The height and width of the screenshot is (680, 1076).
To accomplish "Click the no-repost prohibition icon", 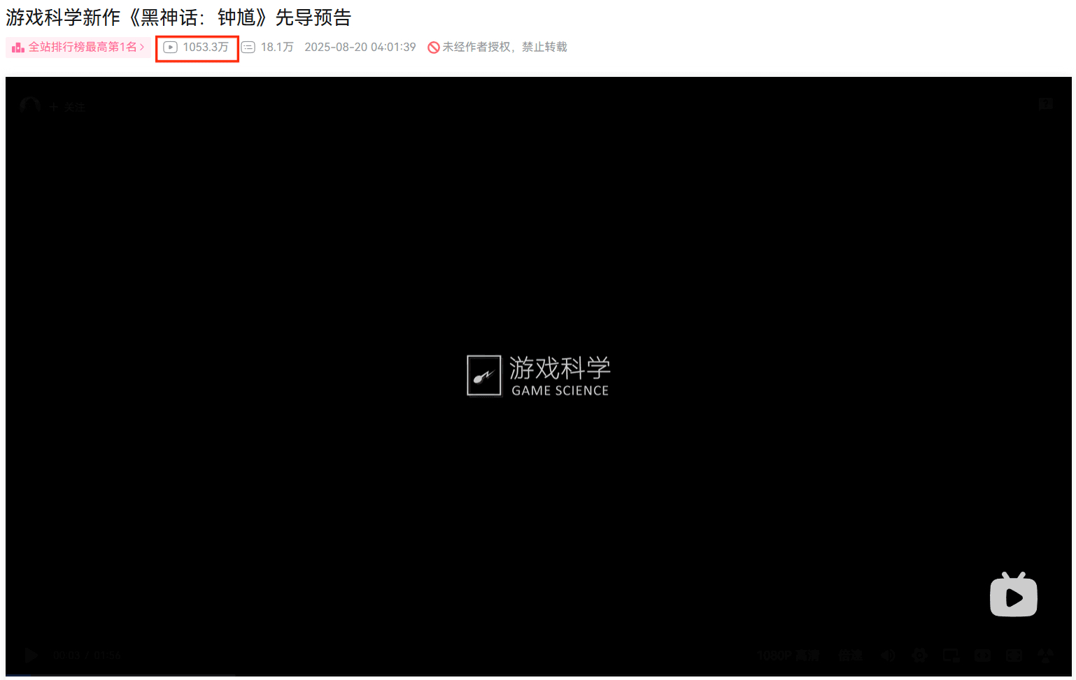I will (x=434, y=48).
